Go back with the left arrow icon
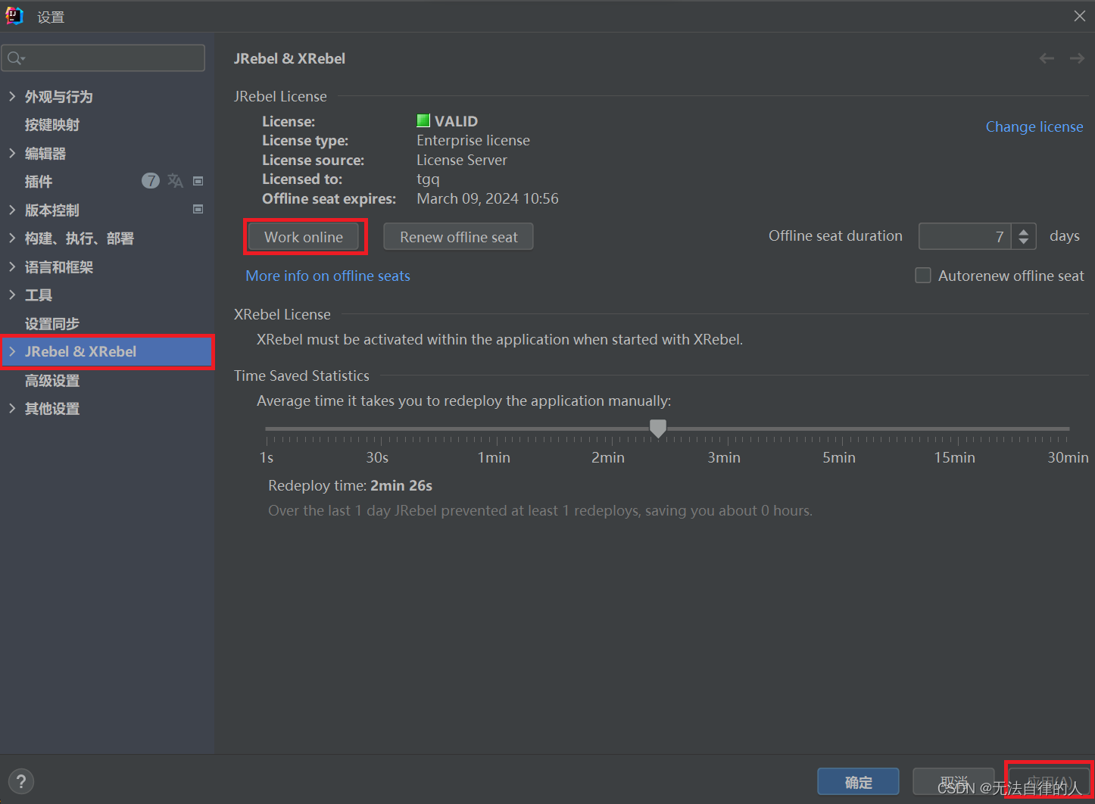Screen dimensions: 1095x804 (1047, 58)
